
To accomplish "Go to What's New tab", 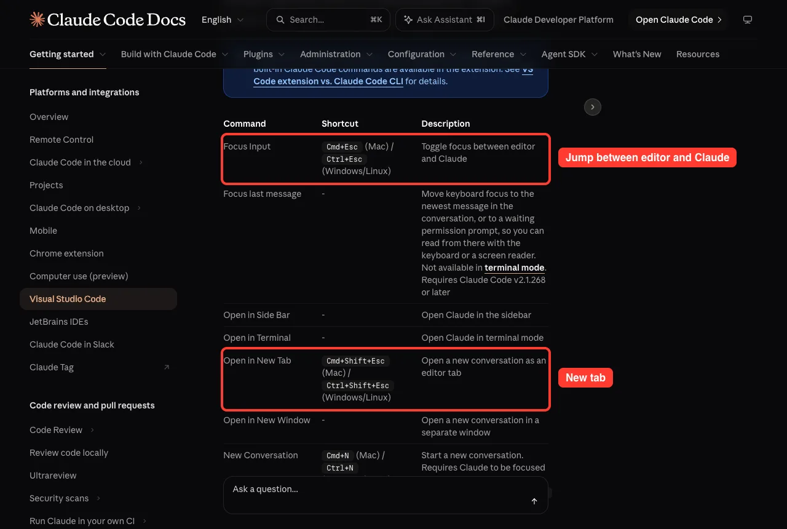I will click(x=637, y=54).
